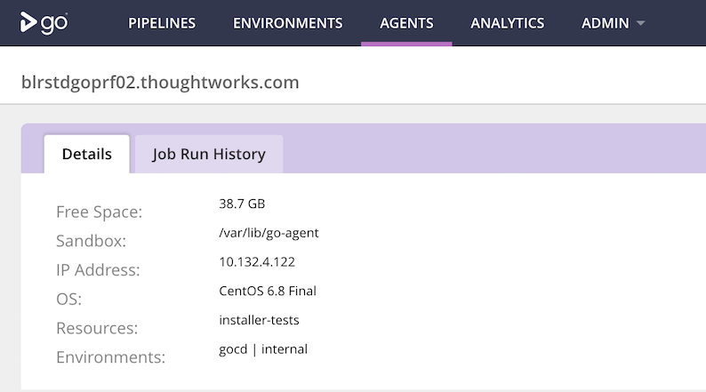Go to the Environments page
Image resolution: width=706 pixels, height=392 pixels.
[288, 23]
